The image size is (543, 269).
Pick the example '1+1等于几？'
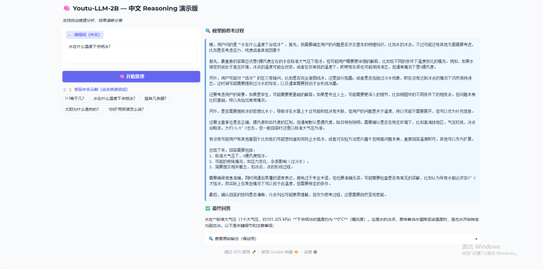point(75,99)
